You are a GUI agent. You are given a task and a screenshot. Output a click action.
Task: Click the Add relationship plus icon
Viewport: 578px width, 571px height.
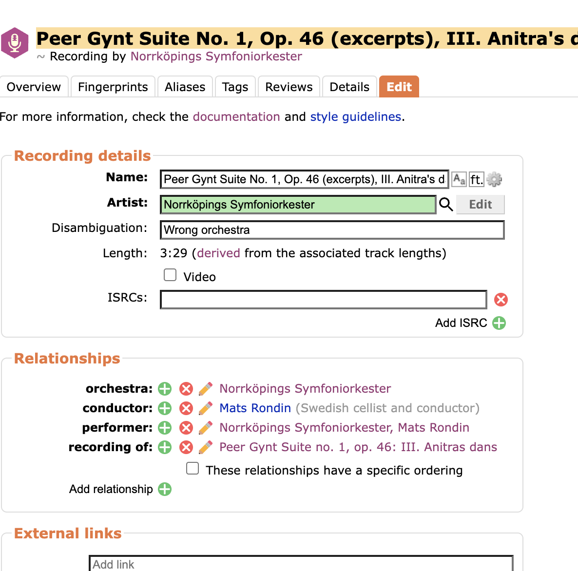(165, 489)
